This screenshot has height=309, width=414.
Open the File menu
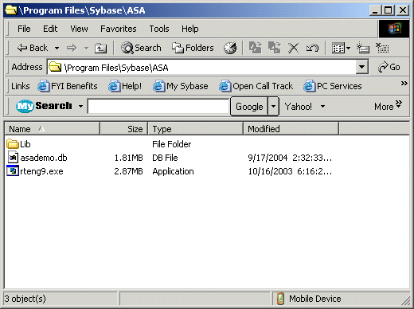(24, 29)
